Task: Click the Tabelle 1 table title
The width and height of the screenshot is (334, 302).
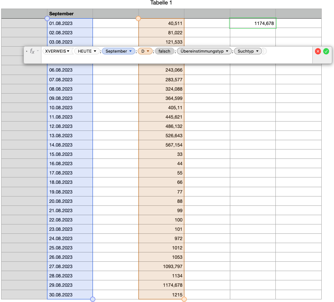Action: pos(161,3)
